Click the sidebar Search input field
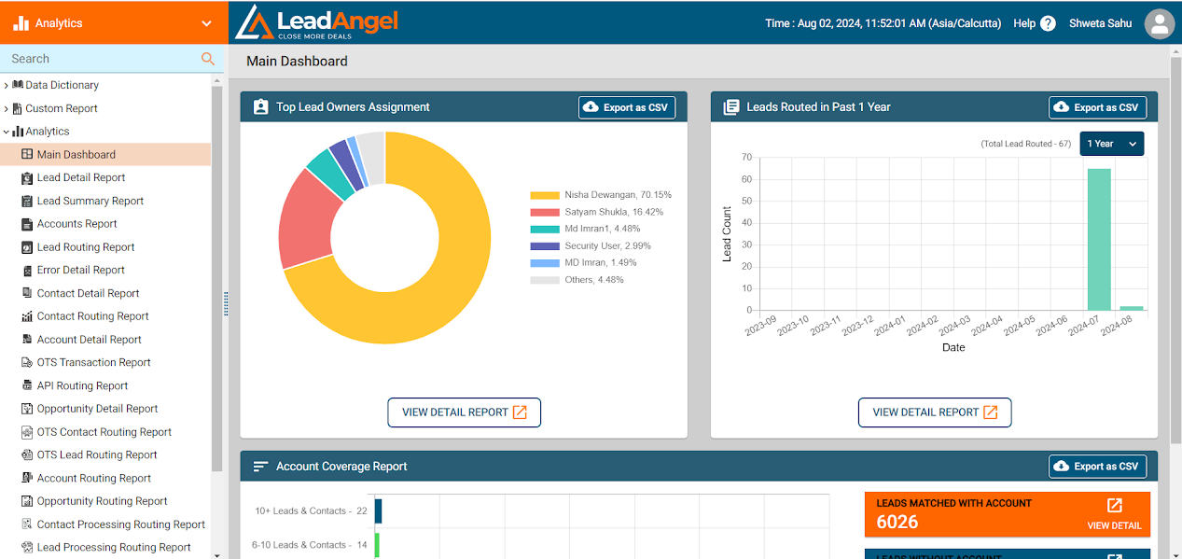1182x559 pixels. pyautogui.click(x=101, y=59)
